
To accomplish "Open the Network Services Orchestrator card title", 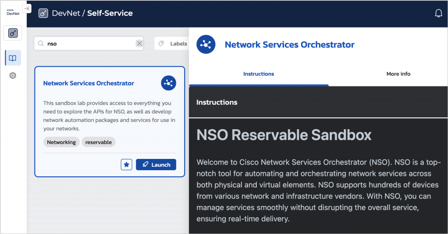I will (88, 83).
